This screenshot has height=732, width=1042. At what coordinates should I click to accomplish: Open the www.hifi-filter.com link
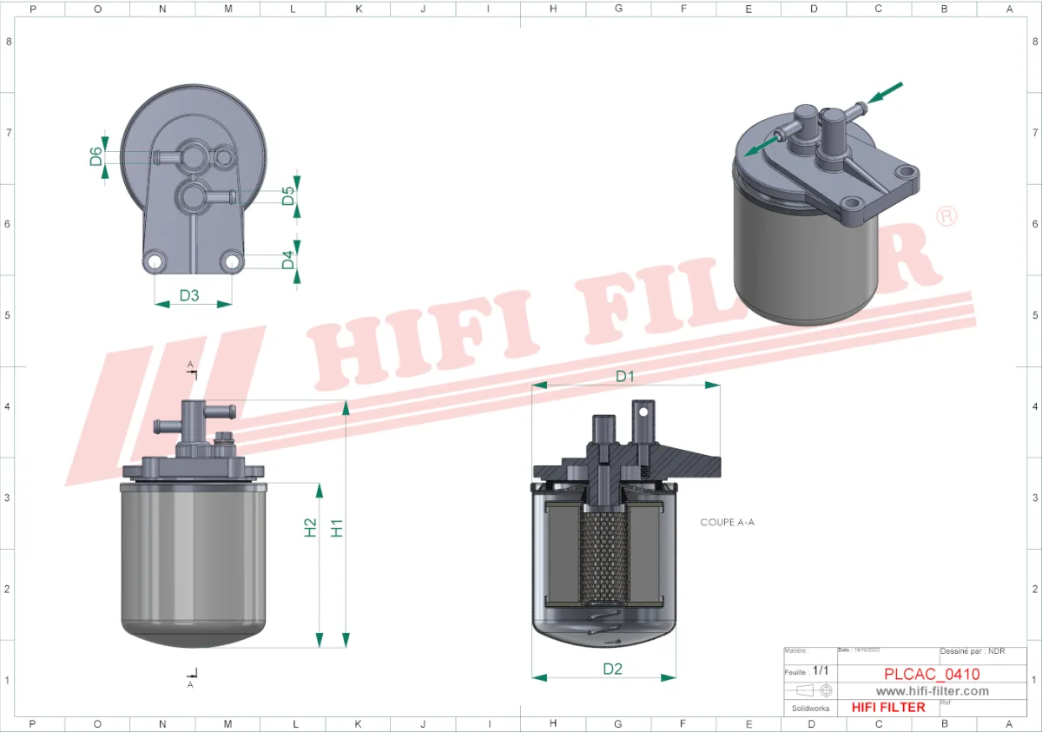[932, 691]
